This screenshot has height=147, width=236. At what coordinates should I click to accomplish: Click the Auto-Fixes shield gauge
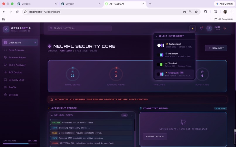coord(202,74)
